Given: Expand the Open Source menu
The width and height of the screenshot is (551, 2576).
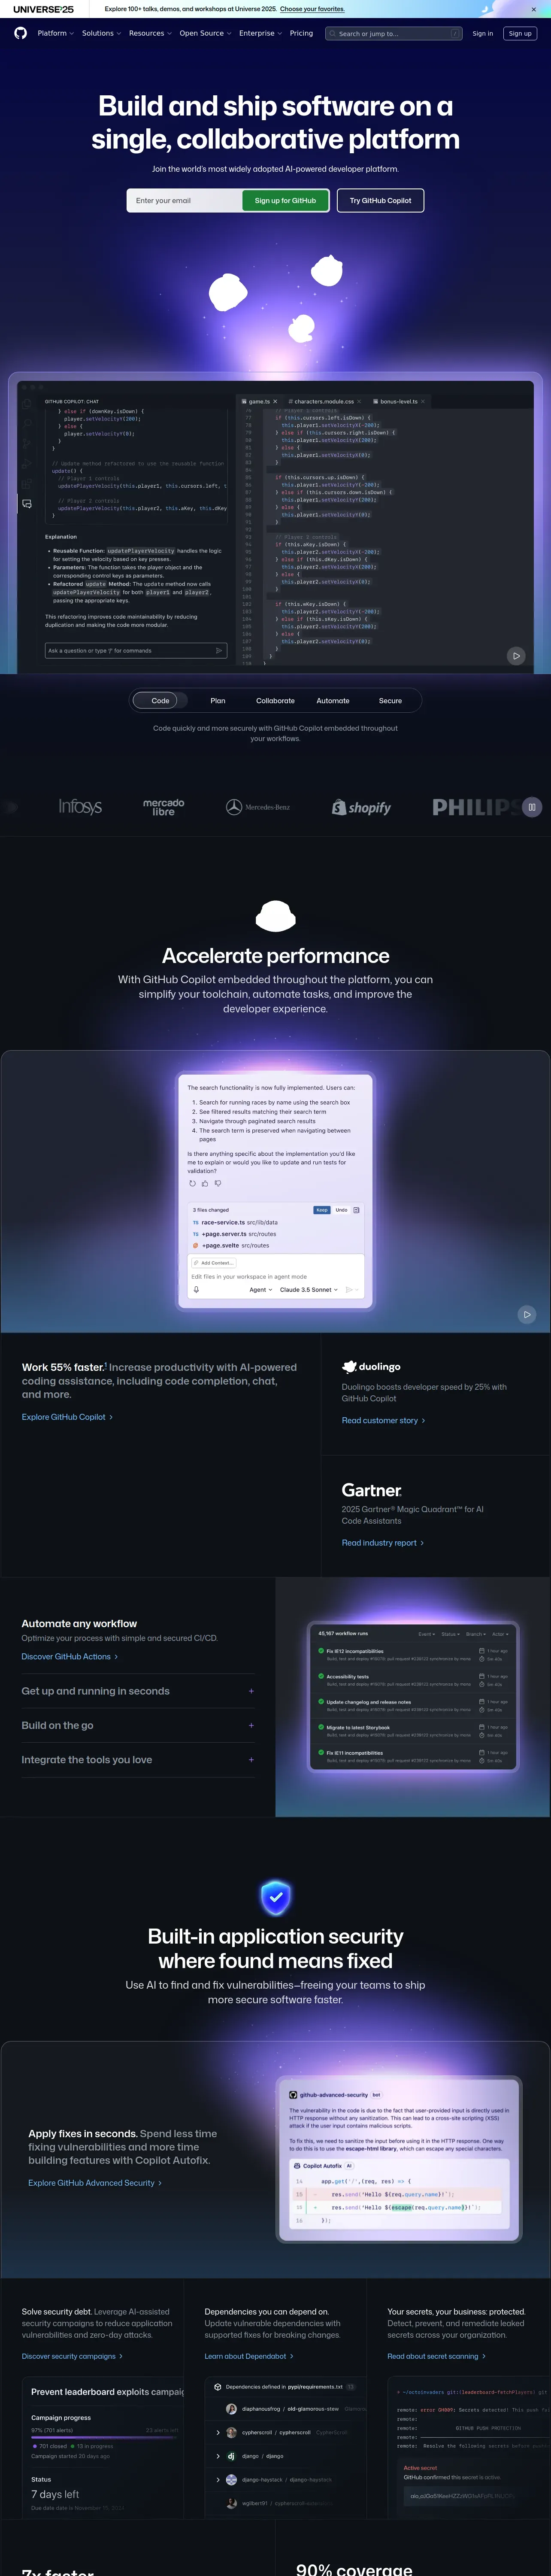Looking at the screenshot, I should pyautogui.click(x=205, y=33).
